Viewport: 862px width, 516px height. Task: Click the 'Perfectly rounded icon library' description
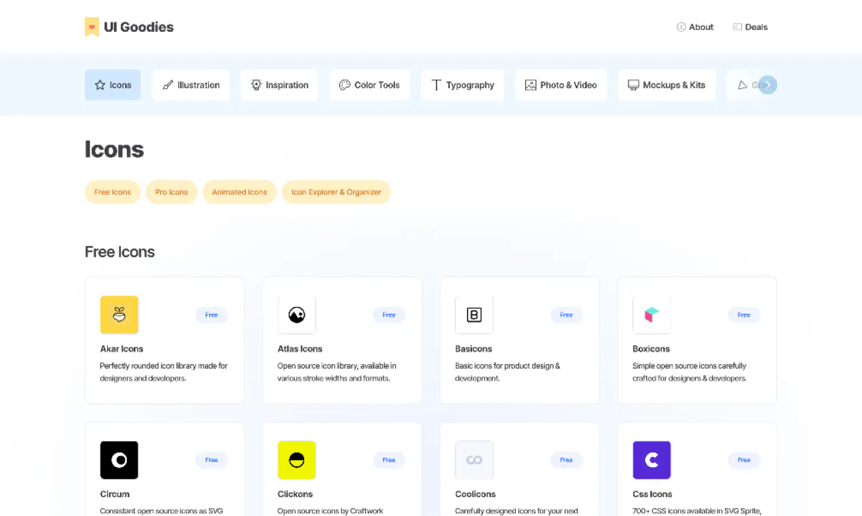coord(164,372)
